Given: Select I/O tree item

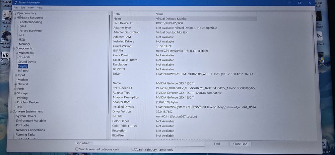Looking at the screenshot, I should [x=21, y=35].
